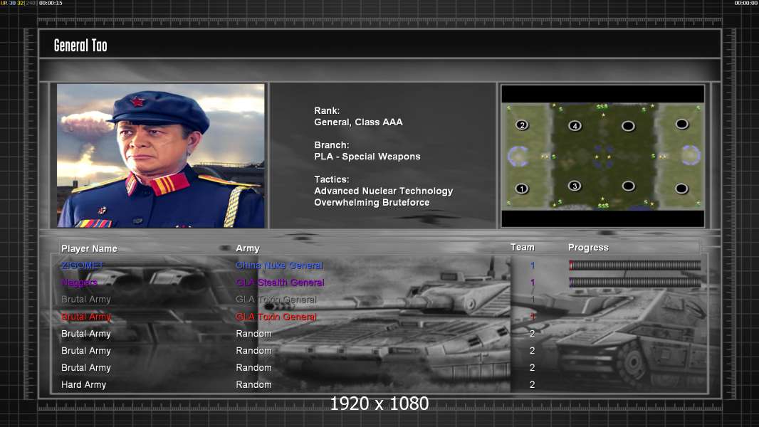The image size is (759, 427).
Task: Select the "Progress" column header
Action: pyautogui.click(x=588, y=248)
